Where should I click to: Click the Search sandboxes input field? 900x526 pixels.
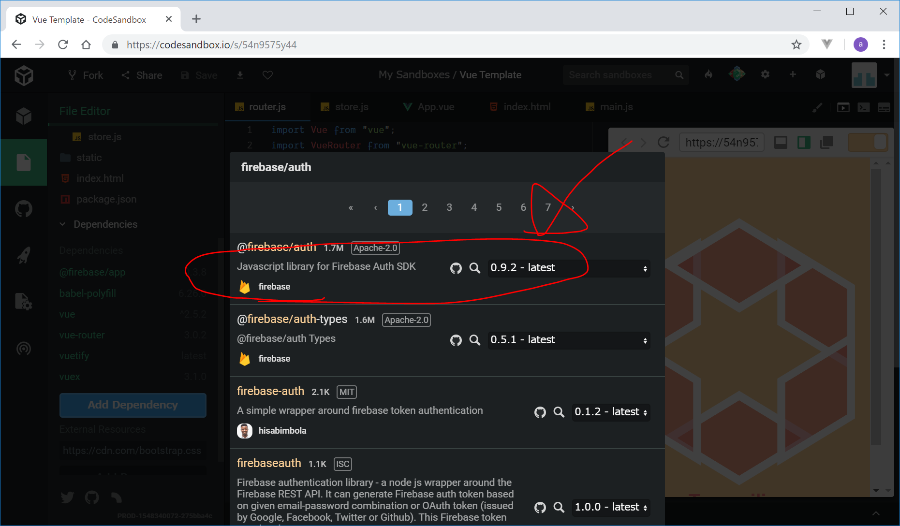tap(619, 75)
